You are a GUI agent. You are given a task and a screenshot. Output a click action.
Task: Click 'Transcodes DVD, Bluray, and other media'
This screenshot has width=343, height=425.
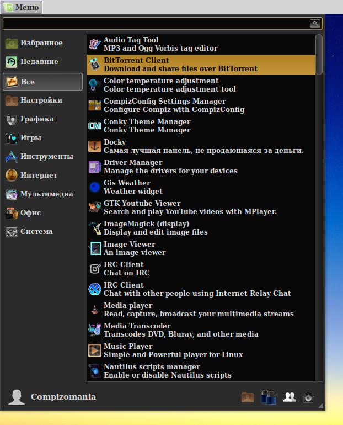pos(181,334)
